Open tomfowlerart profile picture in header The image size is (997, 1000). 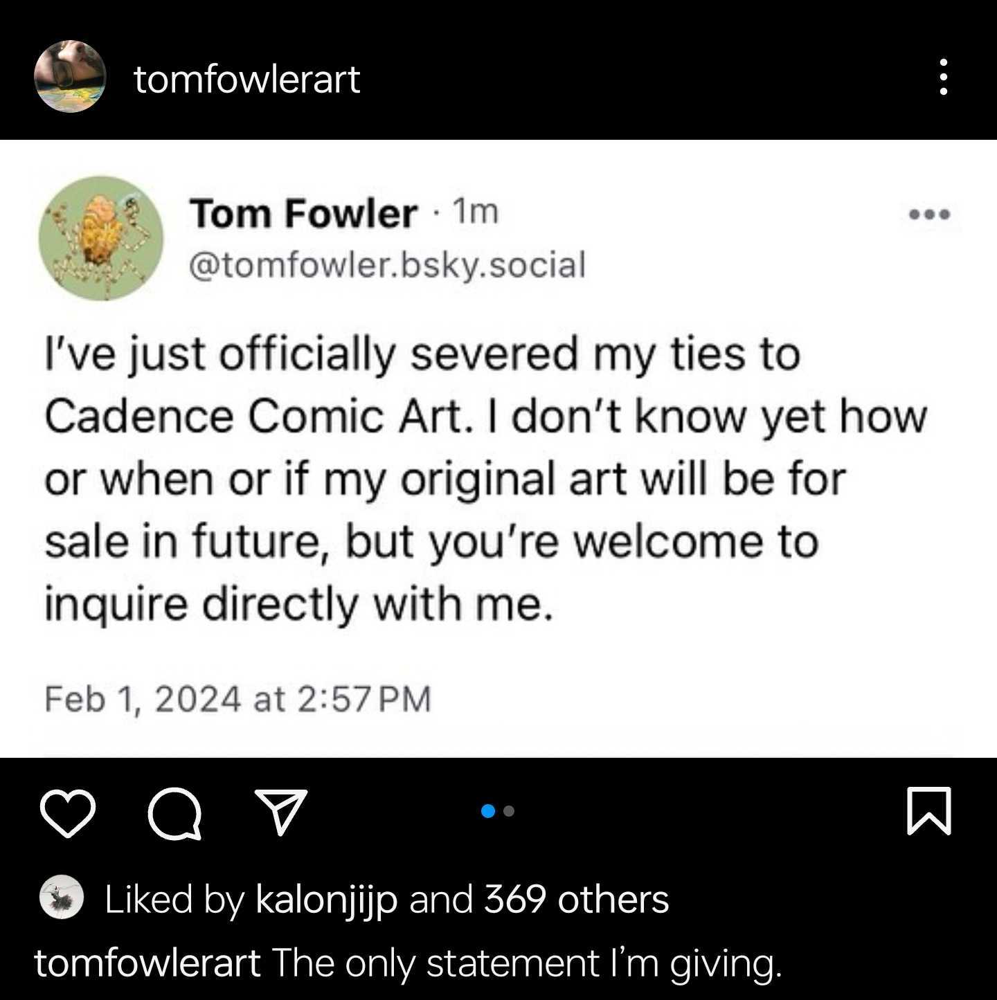click(70, 77)
